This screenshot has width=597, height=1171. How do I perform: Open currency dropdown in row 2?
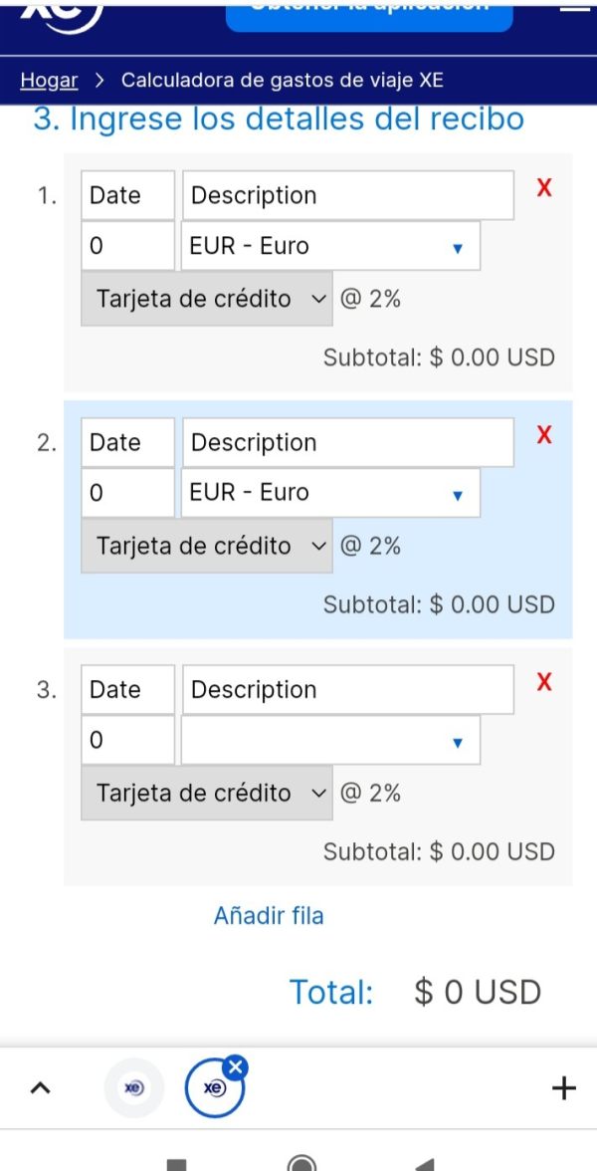click(330, 492)
